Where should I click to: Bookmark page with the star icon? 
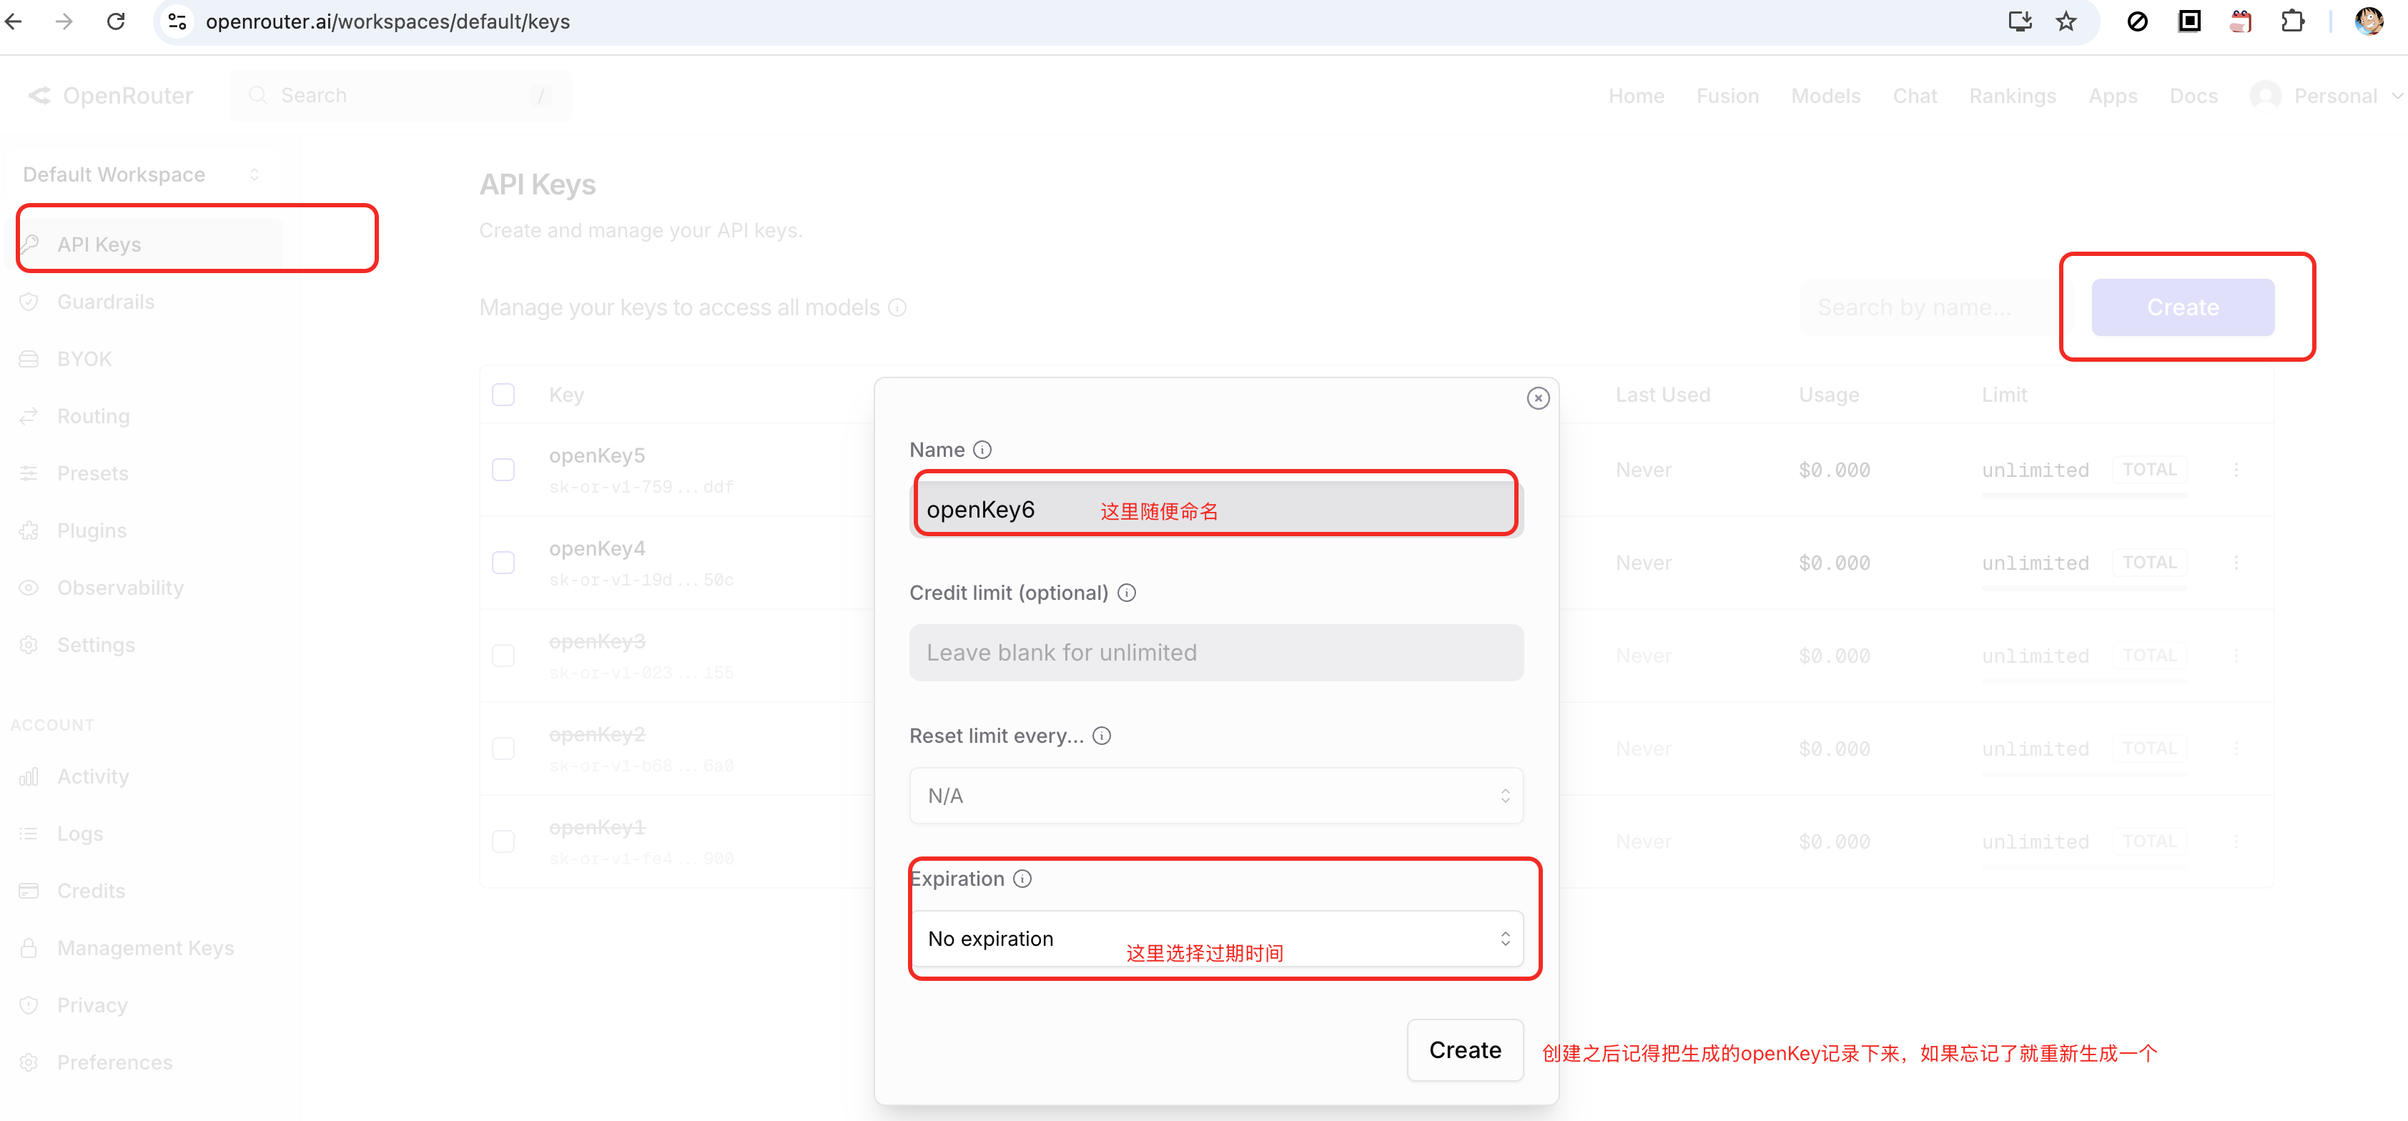point(2066,21)
